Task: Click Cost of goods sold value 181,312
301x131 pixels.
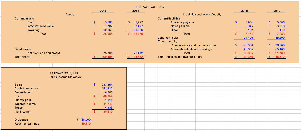Action: [107, 88]
